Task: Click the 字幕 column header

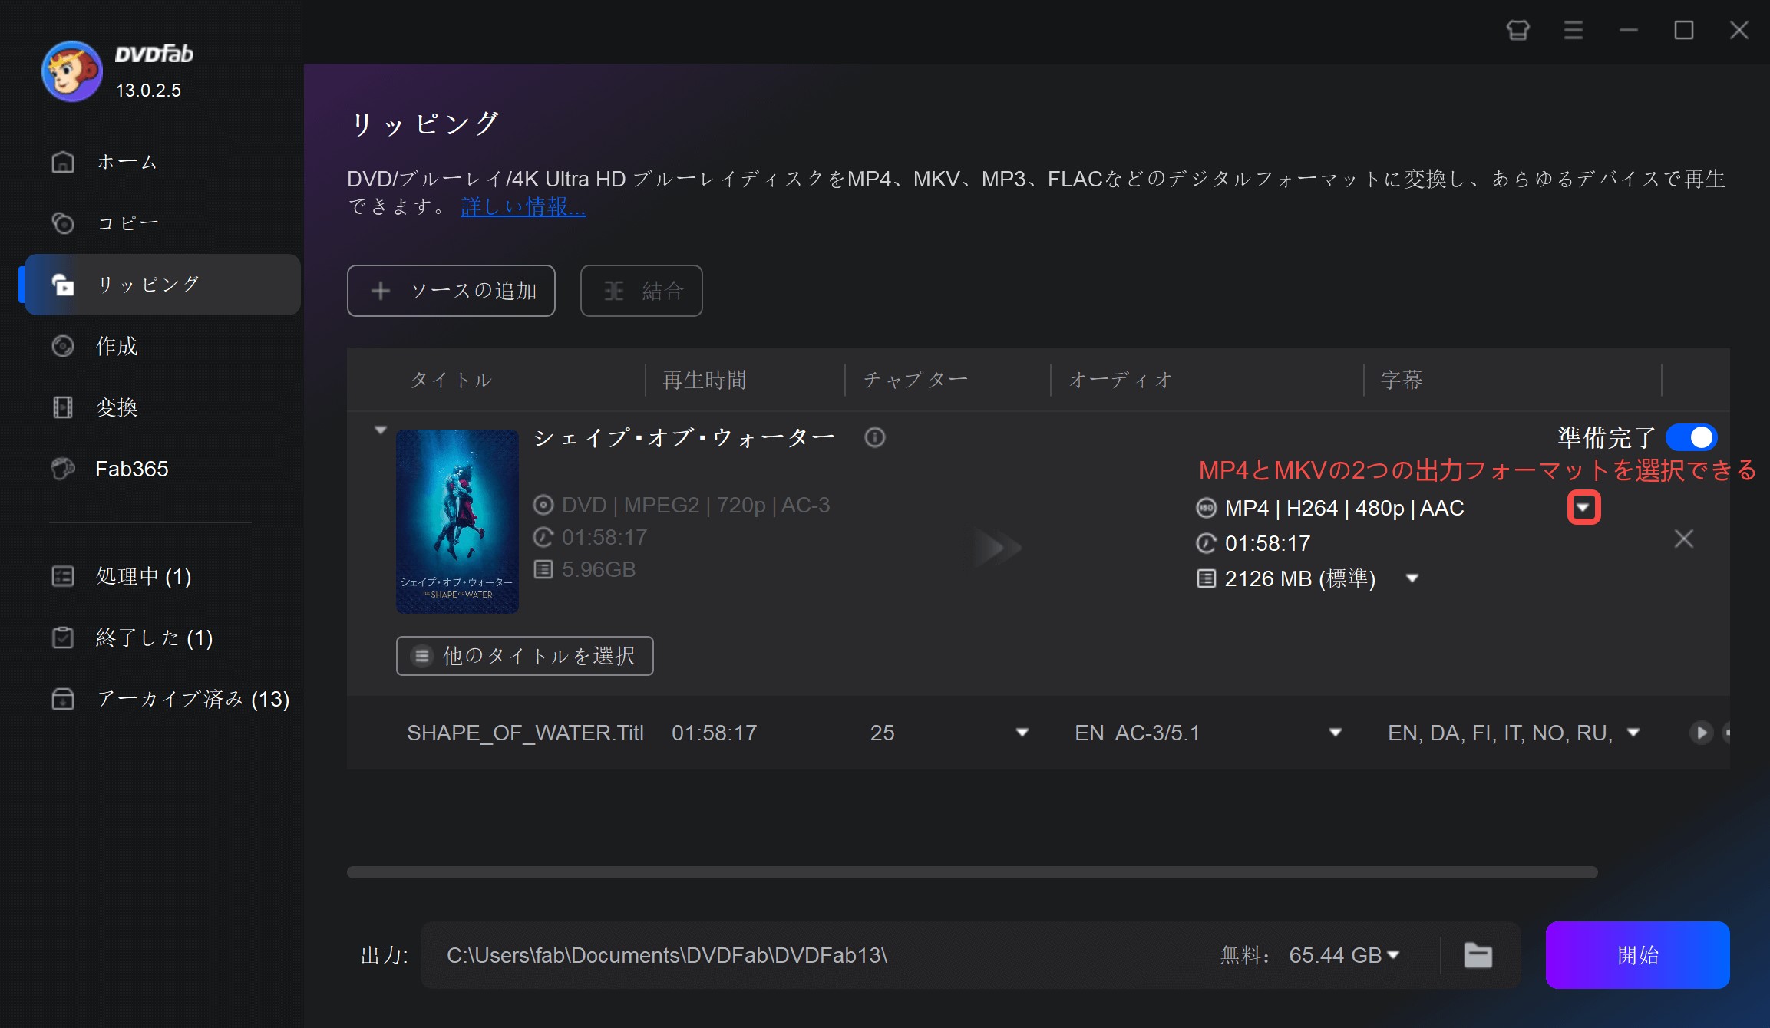Action: [x=1402, y=380]
